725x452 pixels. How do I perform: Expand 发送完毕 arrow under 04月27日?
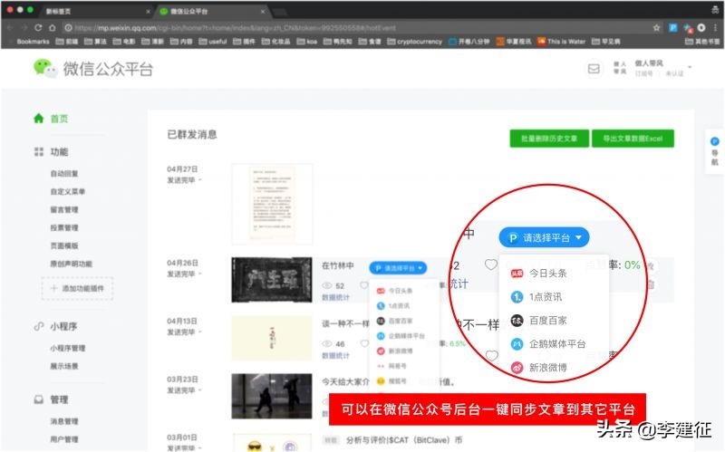click(x=200, y=180)
